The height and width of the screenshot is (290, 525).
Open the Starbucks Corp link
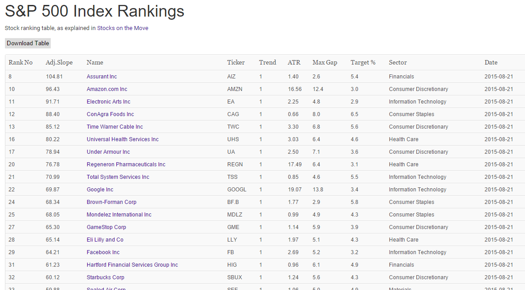(x=106, y=277)
